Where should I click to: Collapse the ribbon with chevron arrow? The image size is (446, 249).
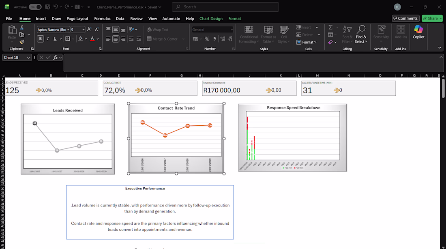point(440,48)
